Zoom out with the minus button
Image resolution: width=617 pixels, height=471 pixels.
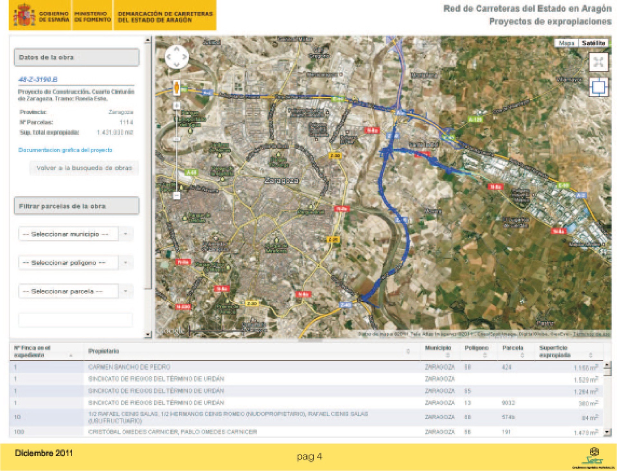click(176, 195)
